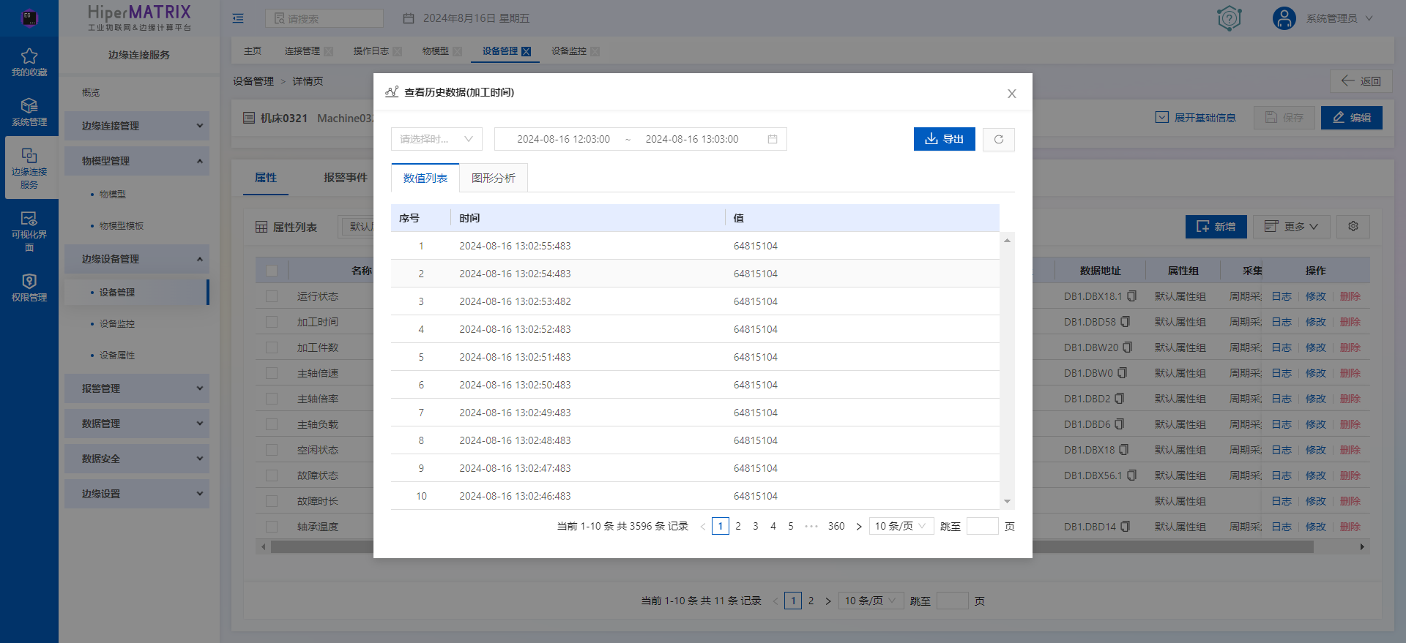Check the 加工件数 row checkbox
Viewport: 1406px width, 643px height.
pos(272,347)
